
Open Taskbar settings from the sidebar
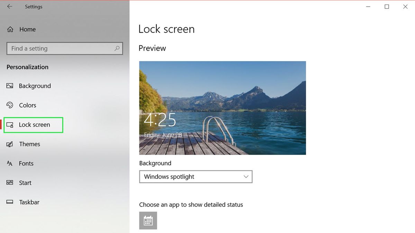(29, 202)
